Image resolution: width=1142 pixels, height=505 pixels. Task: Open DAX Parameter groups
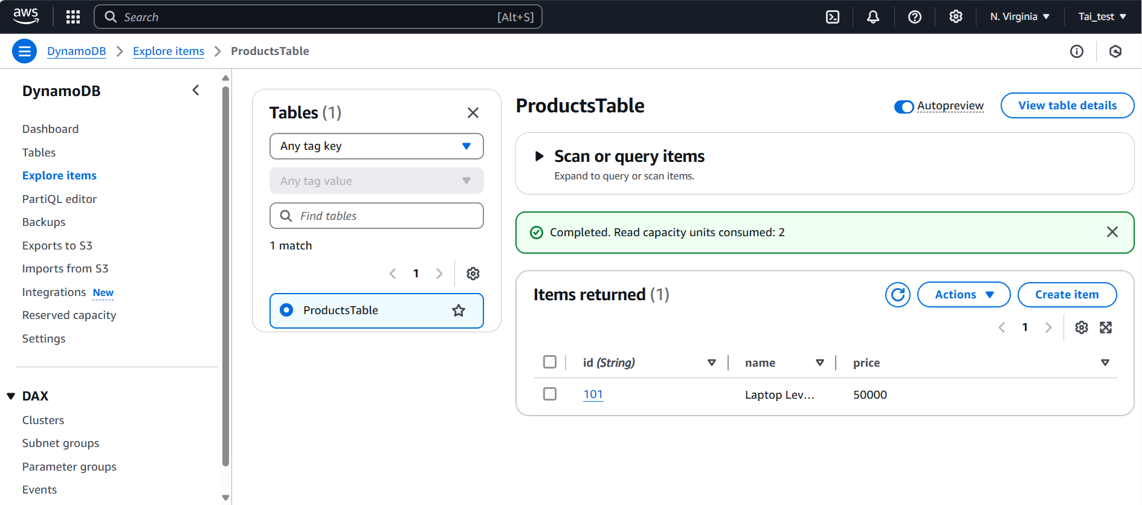[69, 466]
